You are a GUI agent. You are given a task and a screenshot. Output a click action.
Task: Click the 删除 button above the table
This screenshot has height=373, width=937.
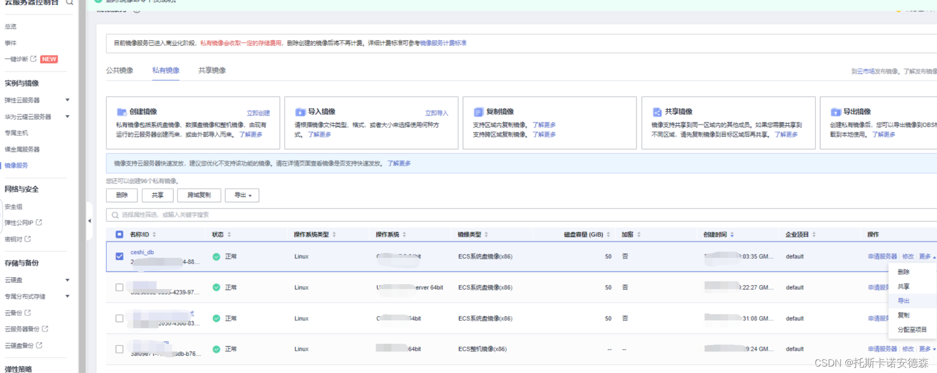point(122,195)
